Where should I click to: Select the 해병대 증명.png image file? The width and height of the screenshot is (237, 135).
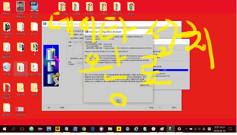coord(20,10)
